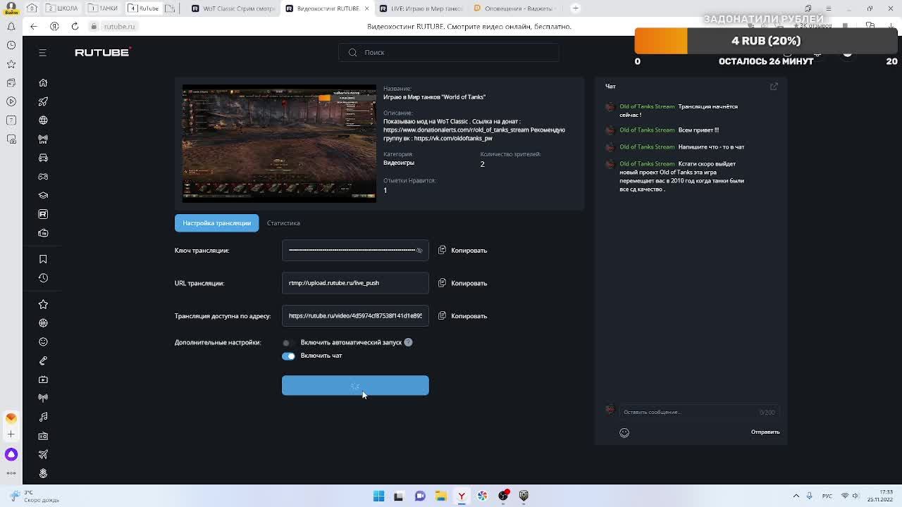Open ТАНКИ tab group
902x507 pixels.
tap(104, 8)
